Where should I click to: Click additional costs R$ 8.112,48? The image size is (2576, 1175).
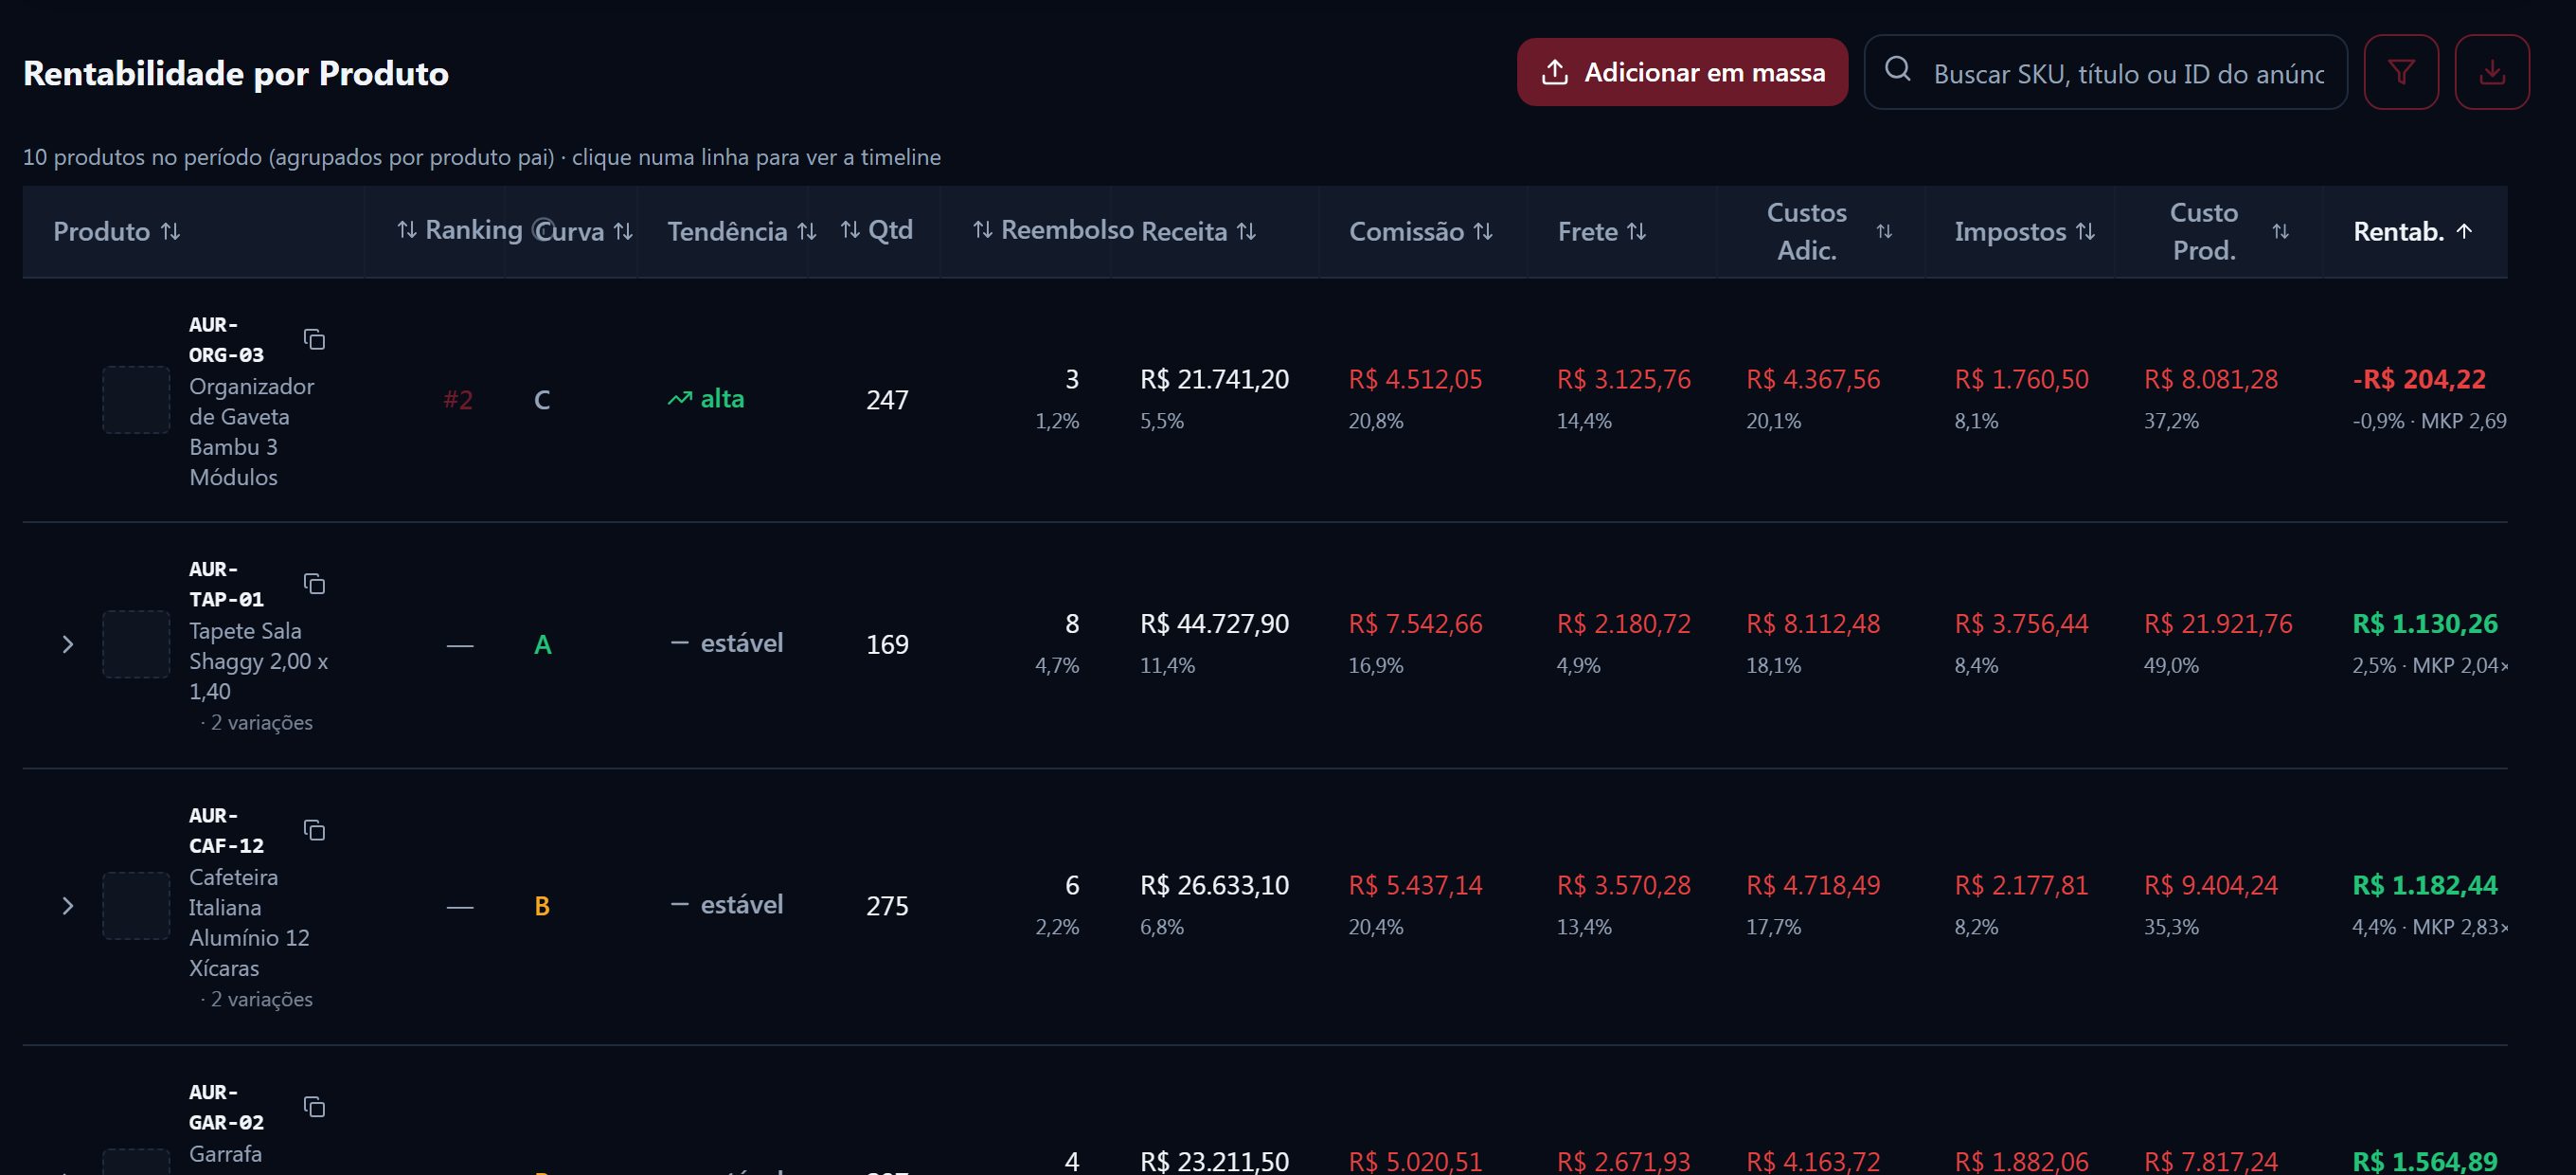[1813, 624]
